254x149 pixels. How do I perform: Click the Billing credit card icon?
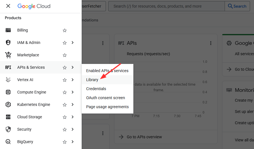click(x=8, y=30)
